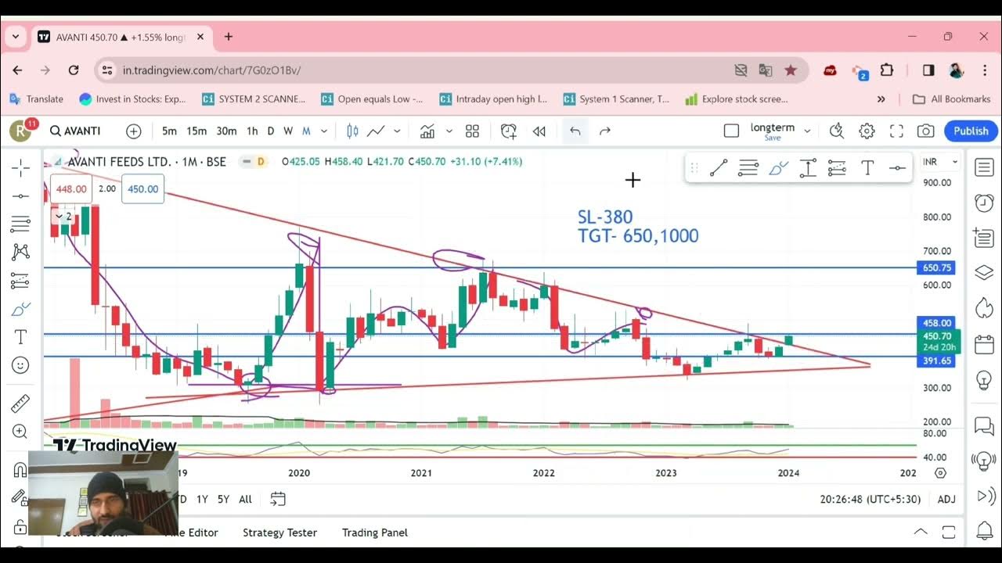Open the INR currency dropdown
Image resolution: width=1002 pixels, height=563 pixels.
tap(940, 162)
